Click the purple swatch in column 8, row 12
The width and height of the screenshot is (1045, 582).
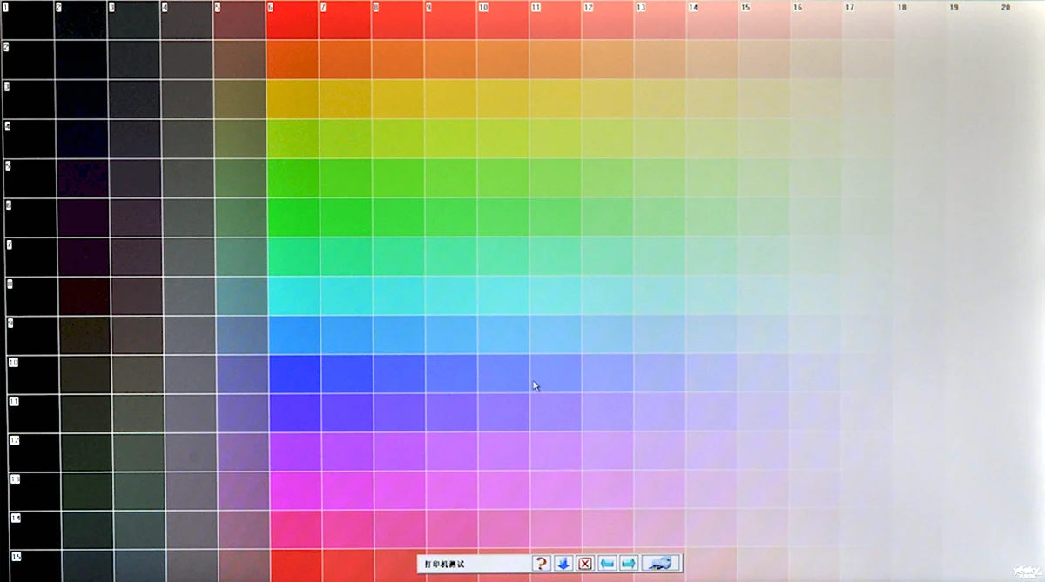coord(401,452)
